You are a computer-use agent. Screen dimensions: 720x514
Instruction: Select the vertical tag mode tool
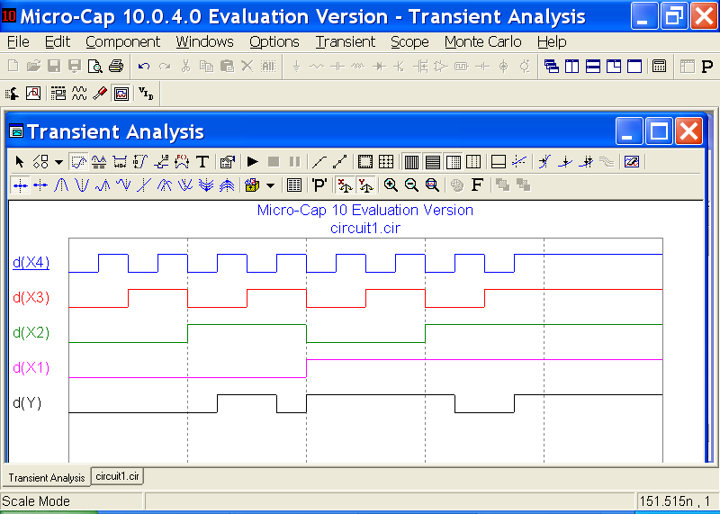click(x=140, y=162)
